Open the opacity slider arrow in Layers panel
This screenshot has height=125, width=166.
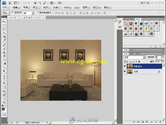point(162,57)
